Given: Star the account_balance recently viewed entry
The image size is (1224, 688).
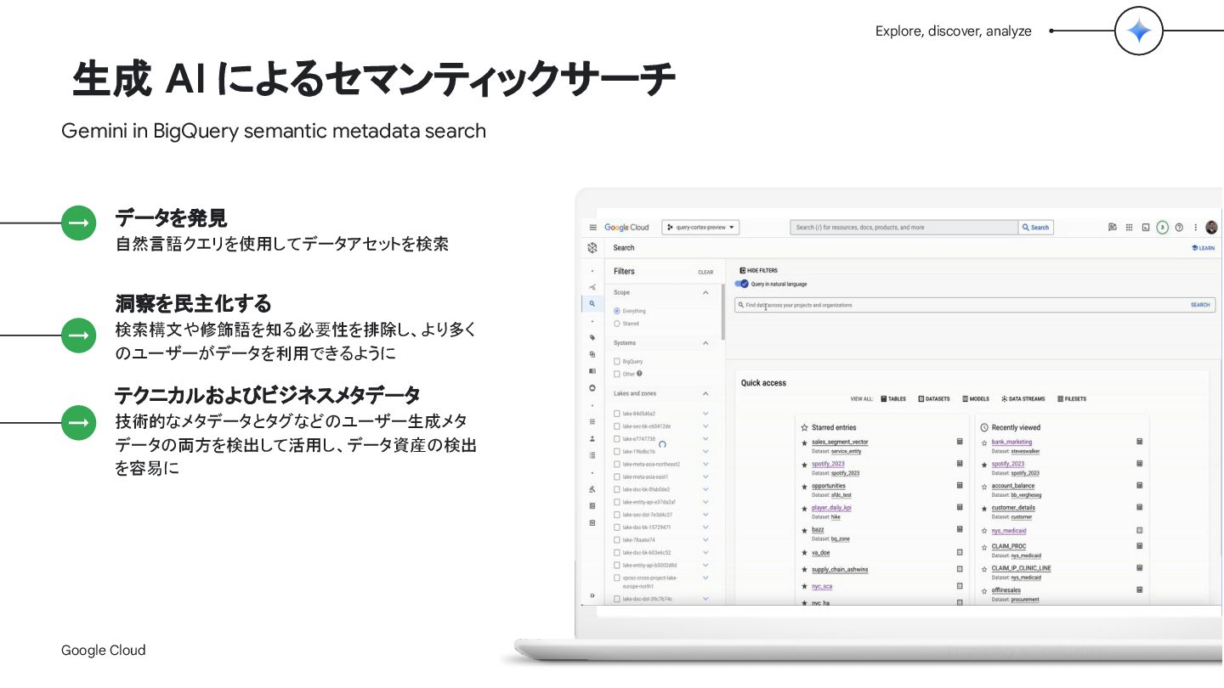Looking at the screenshot, I should 984,487.
